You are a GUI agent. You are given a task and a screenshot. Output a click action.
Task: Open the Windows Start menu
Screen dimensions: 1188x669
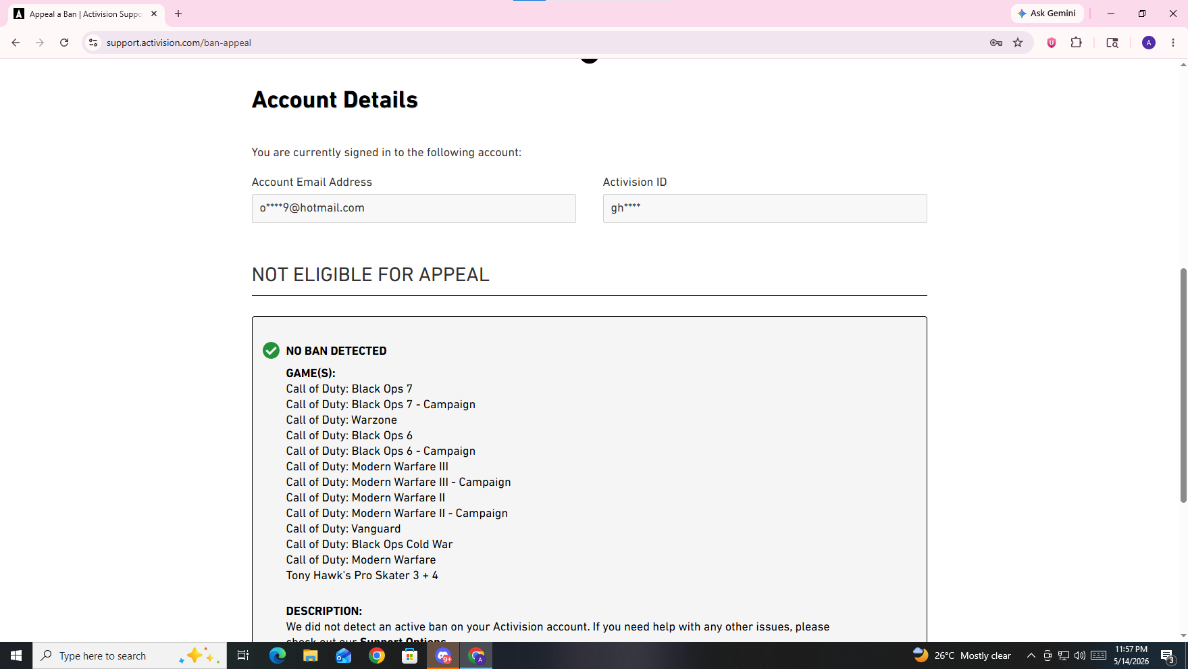pos(16,655)
